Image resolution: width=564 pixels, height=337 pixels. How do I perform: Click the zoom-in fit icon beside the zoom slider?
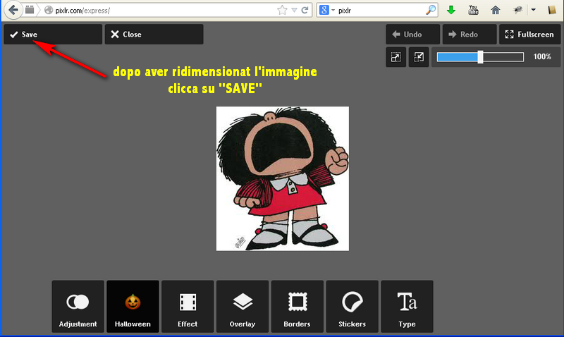click(419, 57)
